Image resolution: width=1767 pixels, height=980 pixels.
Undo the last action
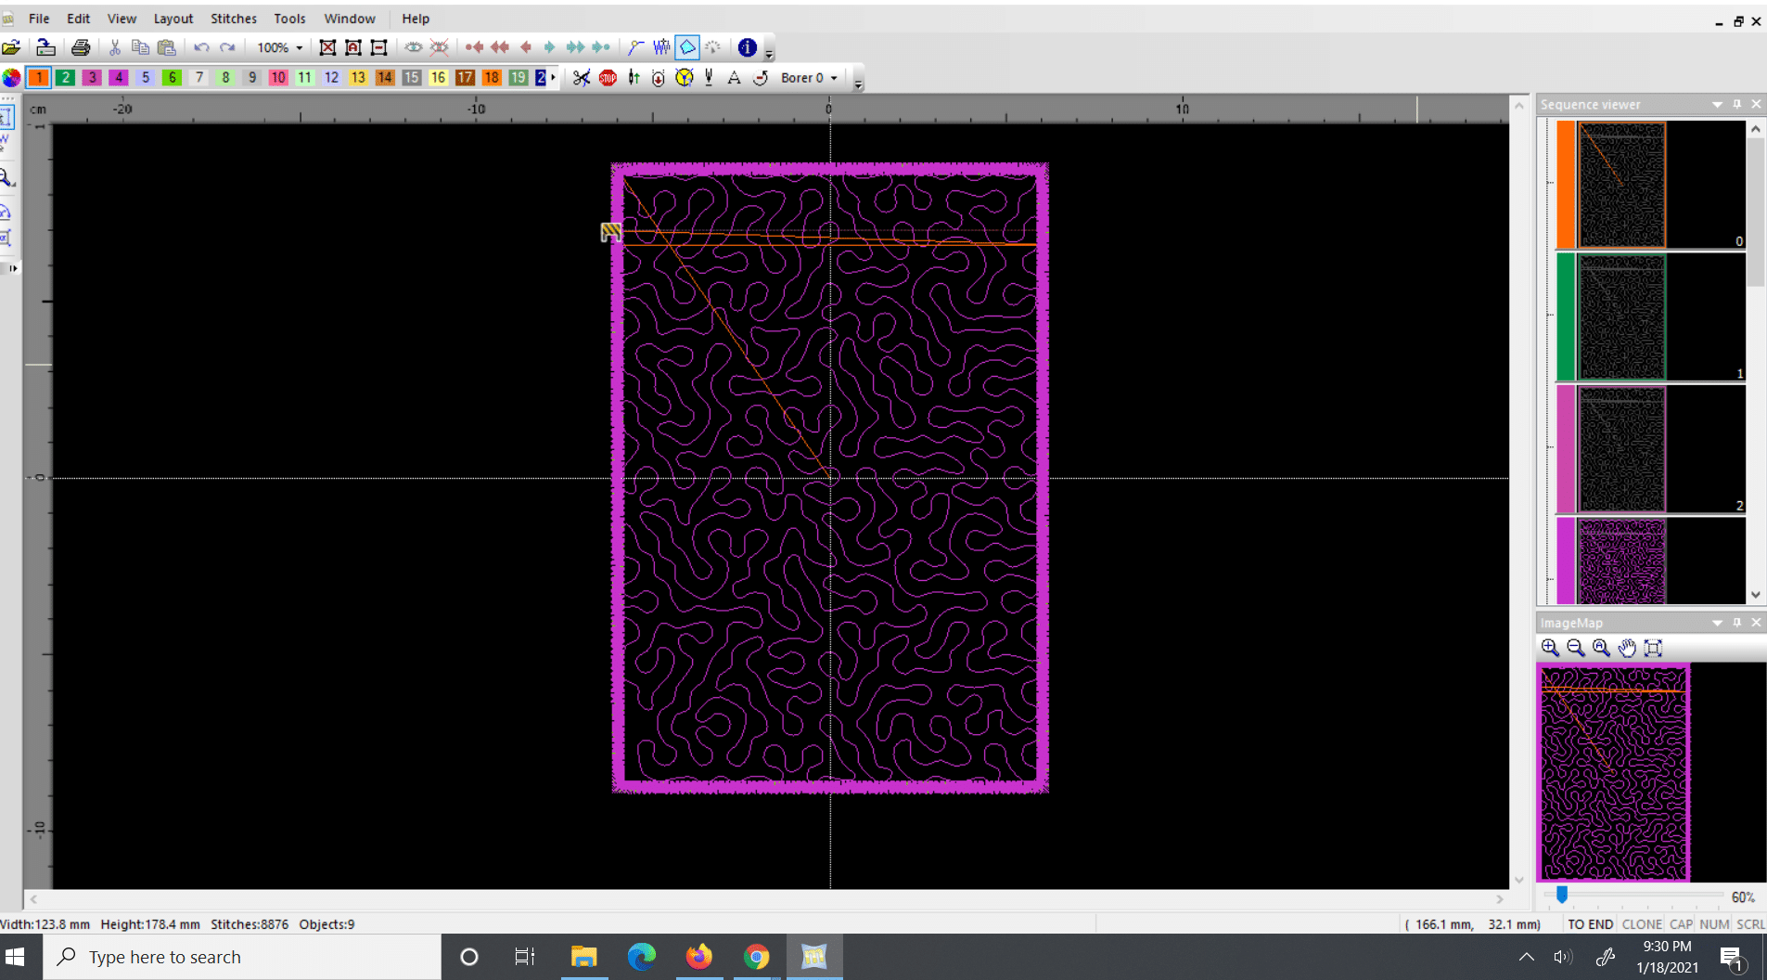coord(201,47)
